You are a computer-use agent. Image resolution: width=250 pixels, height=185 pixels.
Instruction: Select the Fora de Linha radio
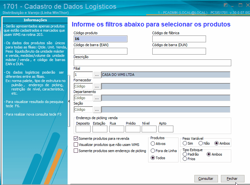click(153, 150)
